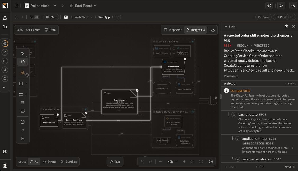
Task: Expand the frame tool options
Action: (x=27, y=94)
